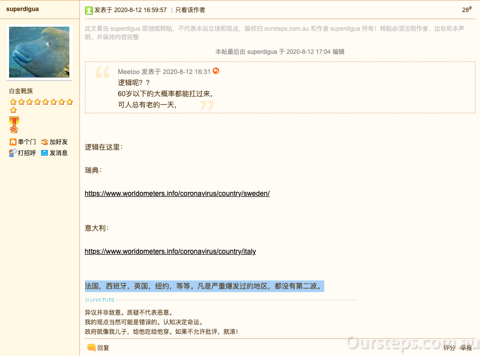480x356 pixels.
Task: Click the 加好友 text link
Action: [x=58, y=142]
